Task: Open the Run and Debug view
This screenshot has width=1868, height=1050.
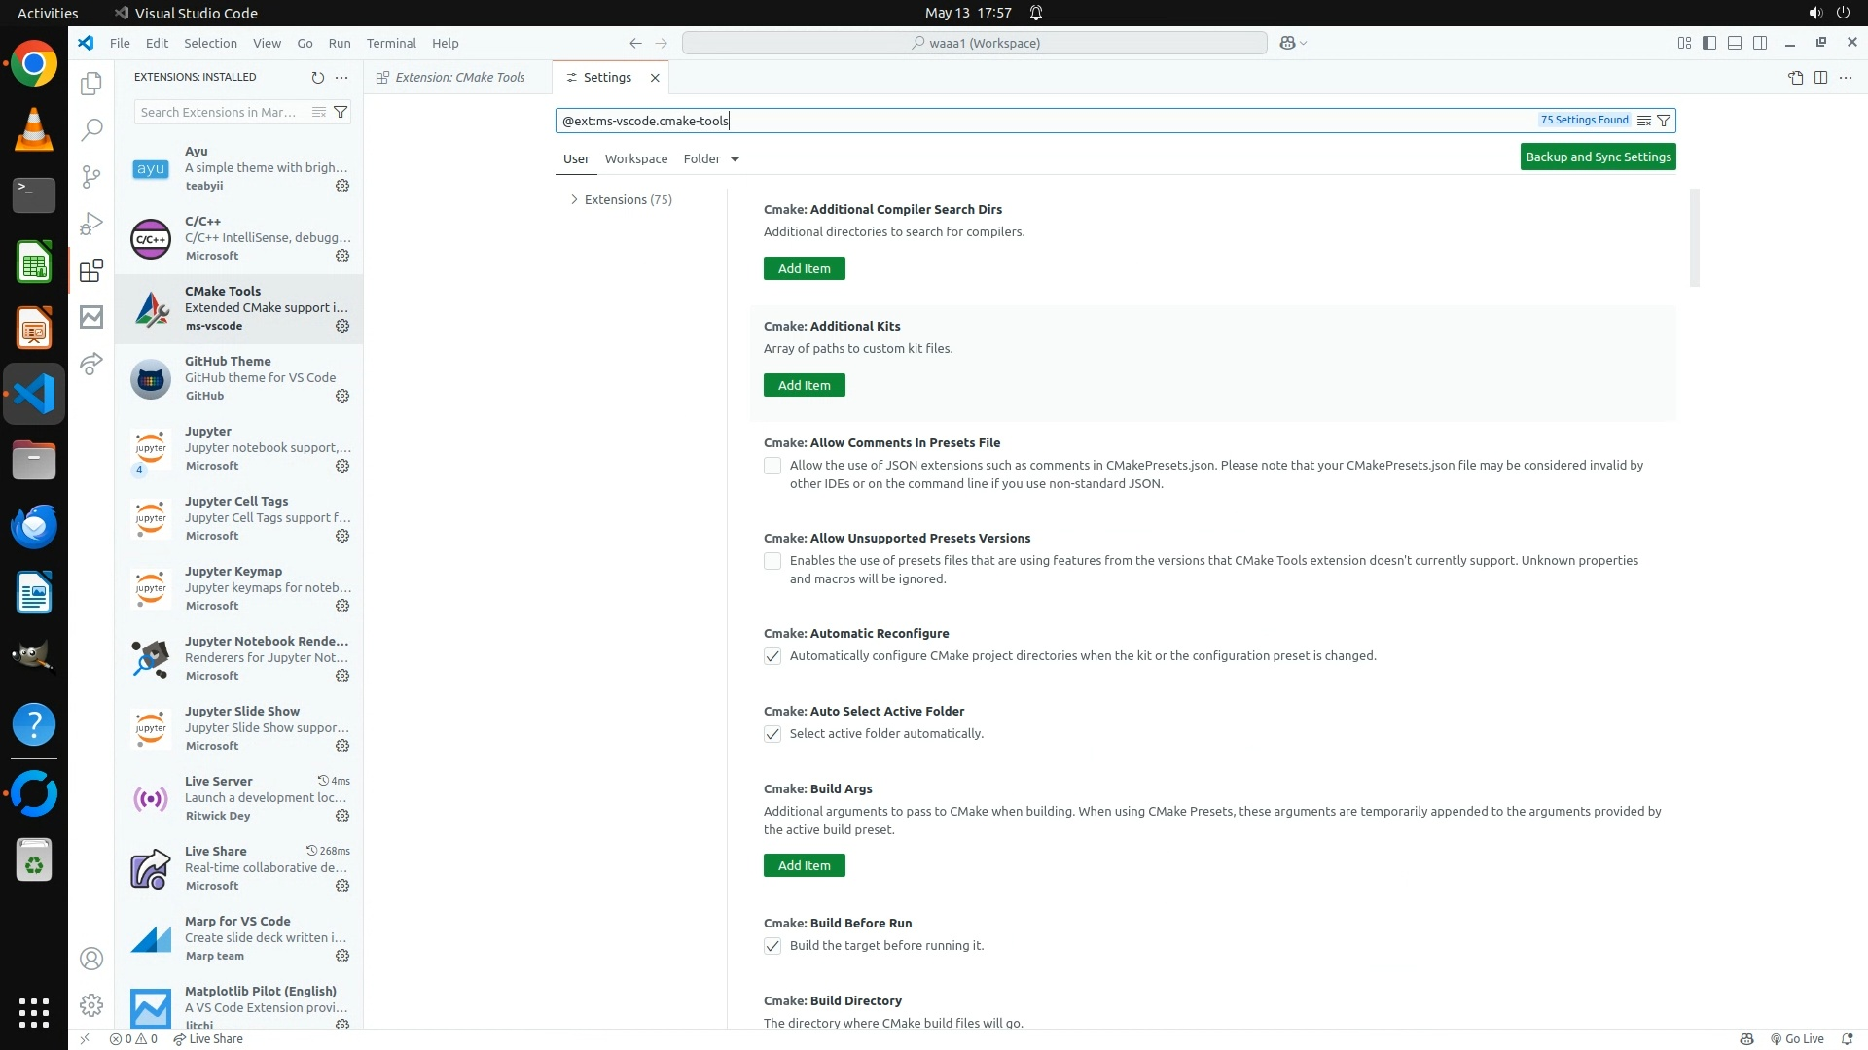Action: 90,224
